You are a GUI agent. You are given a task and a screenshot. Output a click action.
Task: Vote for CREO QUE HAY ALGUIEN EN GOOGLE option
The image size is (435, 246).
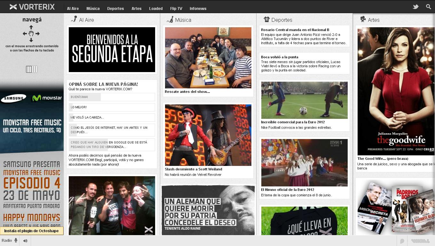coord(112,145)
